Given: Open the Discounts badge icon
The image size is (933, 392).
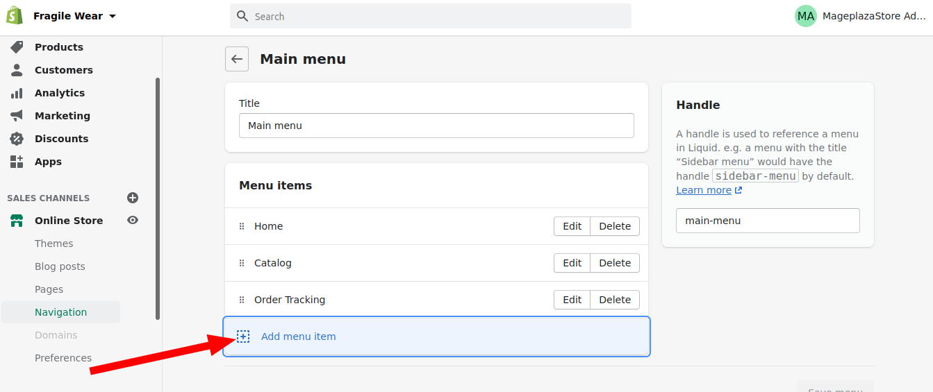Looking at the screenshot, I should point(17,139).
